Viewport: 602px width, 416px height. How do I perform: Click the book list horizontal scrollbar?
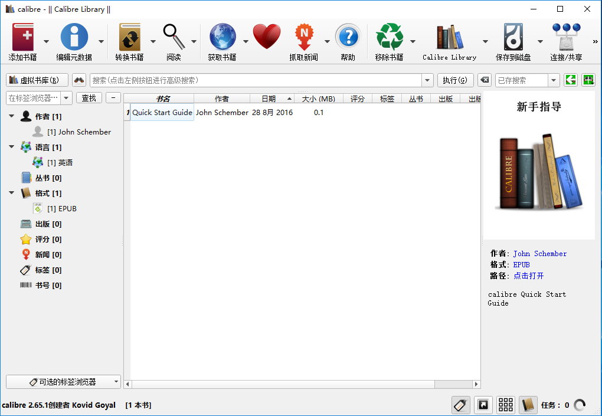302,384
